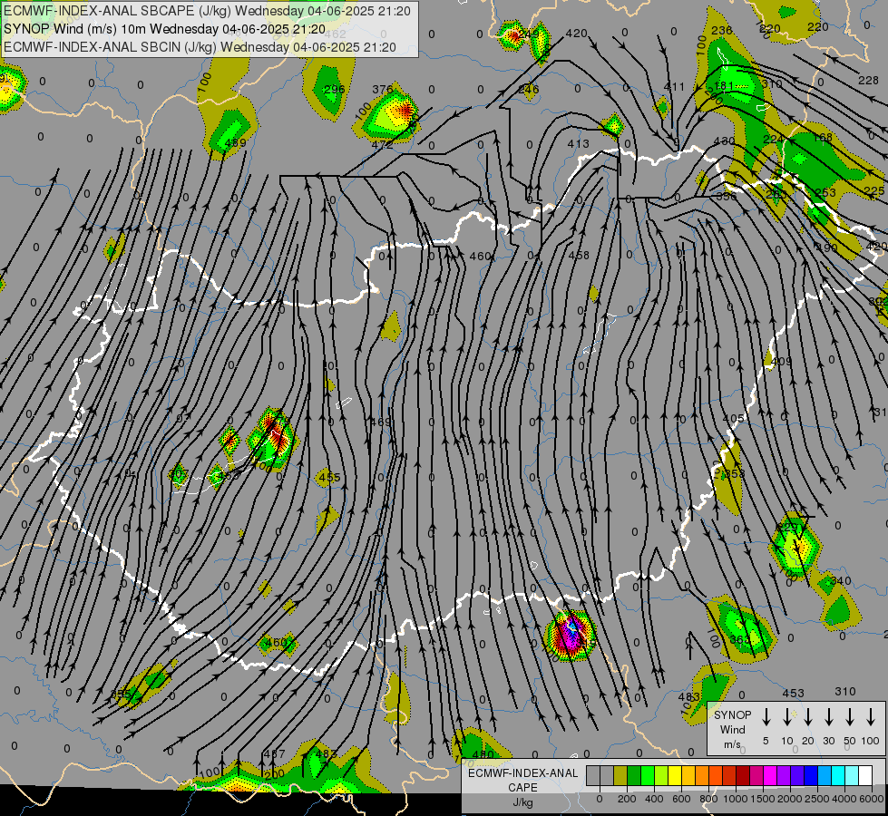Click the m/s unit in wind legend
The height and width of the screenshot is (816, 888).
click(x=732, y=744)
